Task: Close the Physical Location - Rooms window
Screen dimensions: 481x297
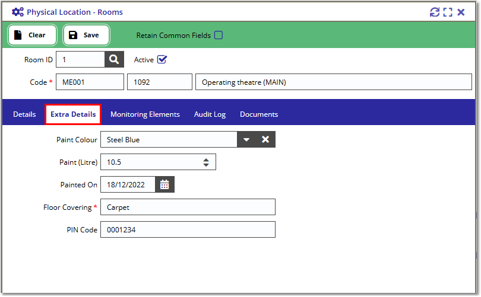Action: click(x=461, y=12)
